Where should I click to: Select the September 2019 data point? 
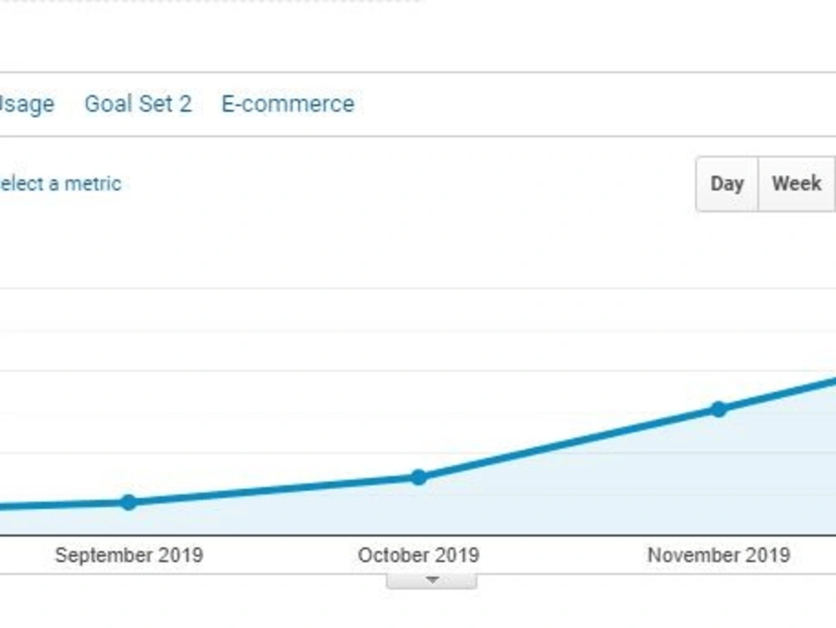(129, 502)
